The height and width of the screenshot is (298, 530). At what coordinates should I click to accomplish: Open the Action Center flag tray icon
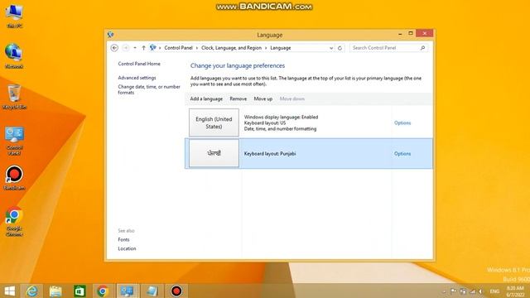point(453,291)
